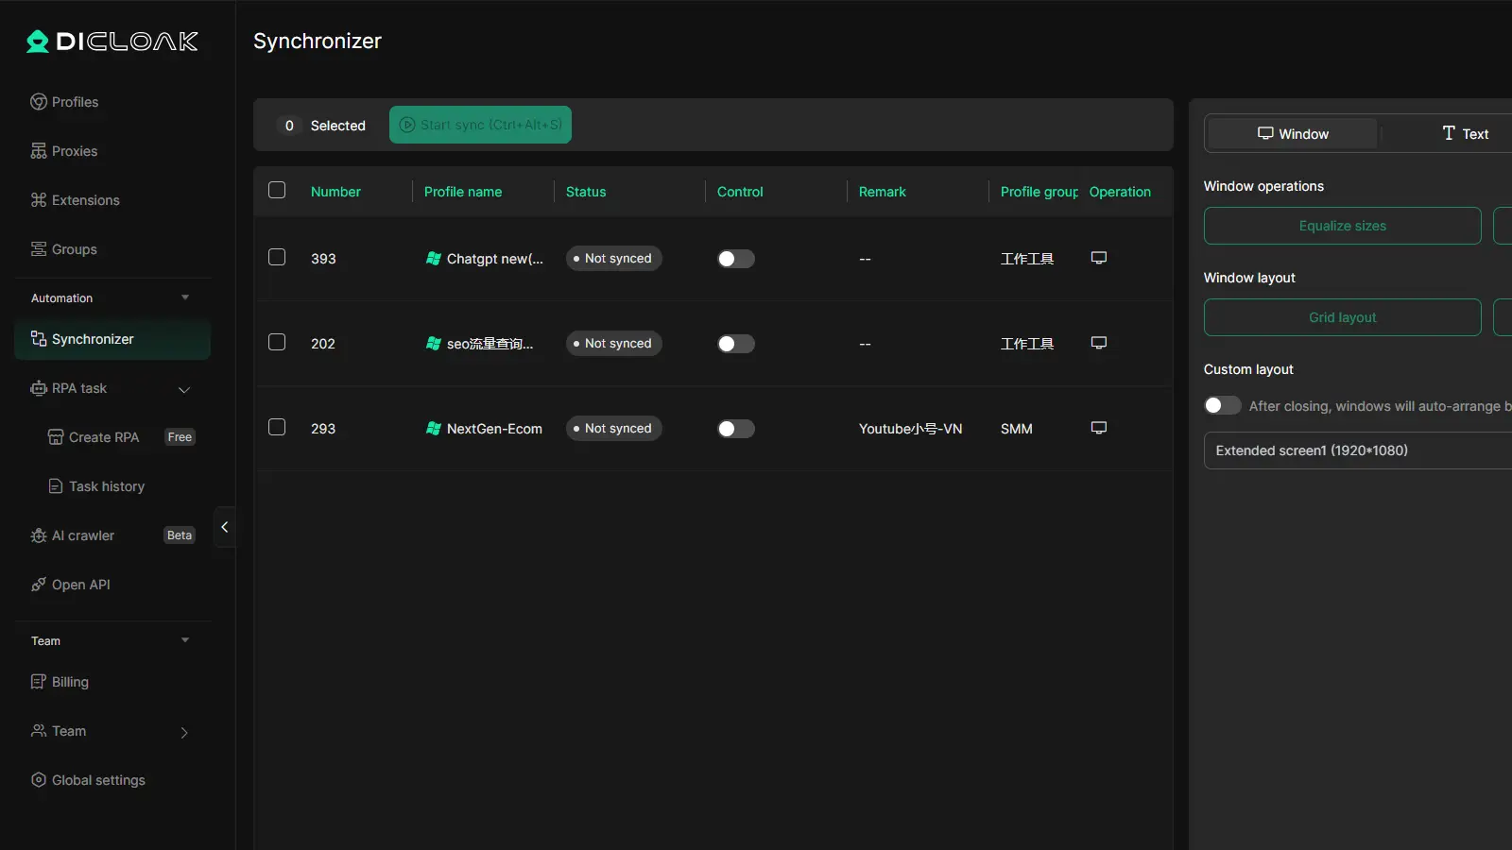Click the DICLOAK logo icon
Viewport: 1512px width, 850px height.
38,42
